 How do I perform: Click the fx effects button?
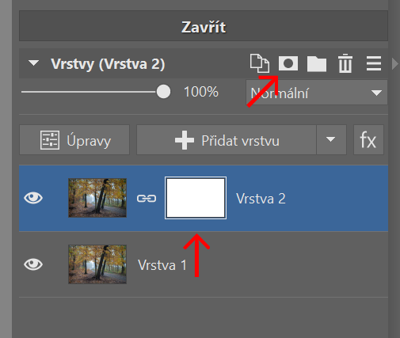[368, 140]
